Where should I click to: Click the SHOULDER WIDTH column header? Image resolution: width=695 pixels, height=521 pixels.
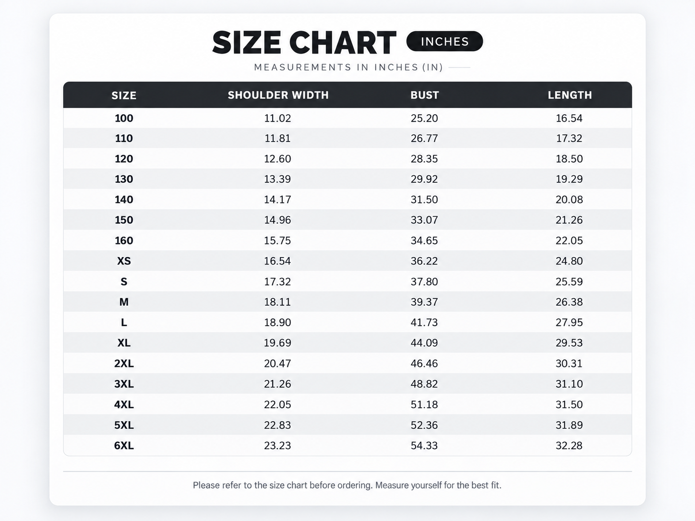(278, 95)
